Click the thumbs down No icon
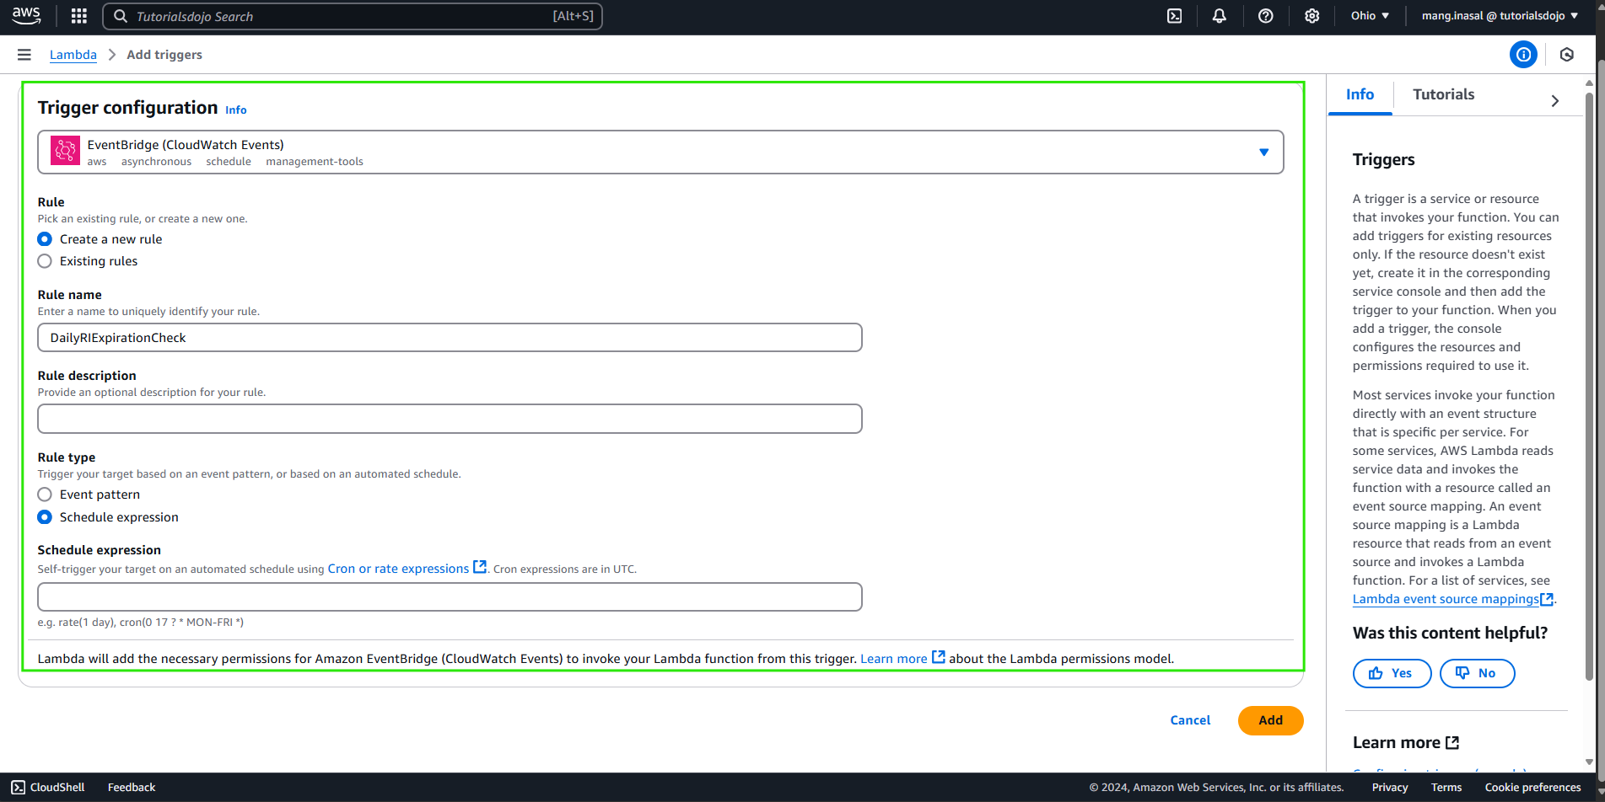 (1462, 673)
